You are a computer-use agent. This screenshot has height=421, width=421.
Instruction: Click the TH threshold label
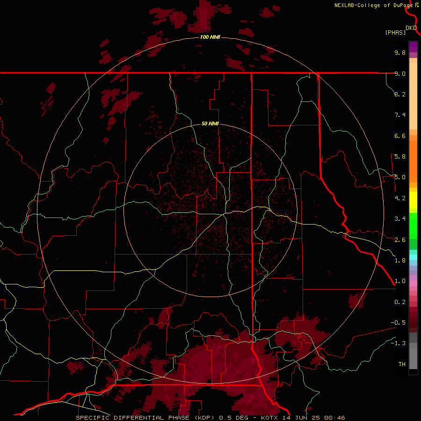click(402, 364)
